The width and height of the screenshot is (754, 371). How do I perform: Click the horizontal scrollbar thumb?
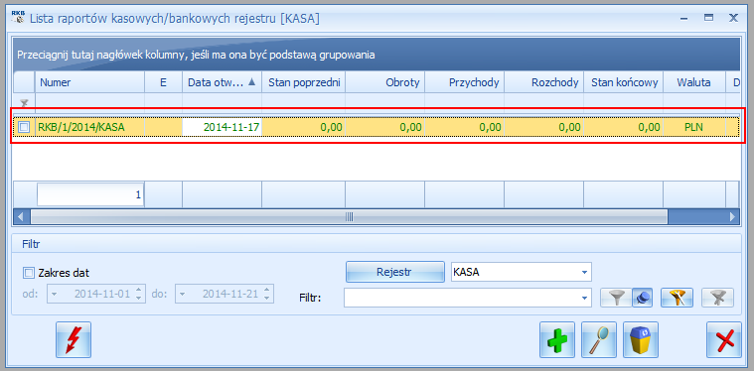coord(349,217)
